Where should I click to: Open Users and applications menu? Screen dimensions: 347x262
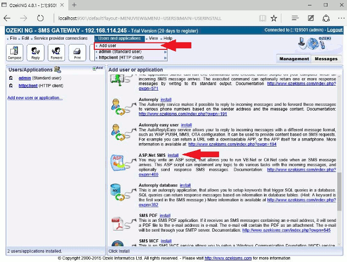[119, 39]
